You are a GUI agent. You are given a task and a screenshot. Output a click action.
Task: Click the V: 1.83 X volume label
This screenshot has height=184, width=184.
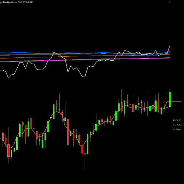pyautogui.click(x=177, y=125)
